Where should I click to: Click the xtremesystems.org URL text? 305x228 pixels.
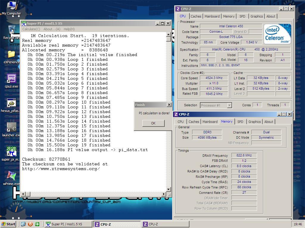pos(61,169)
